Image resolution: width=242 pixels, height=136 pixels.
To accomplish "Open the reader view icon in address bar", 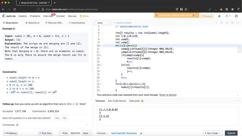I will pos(177,9).
